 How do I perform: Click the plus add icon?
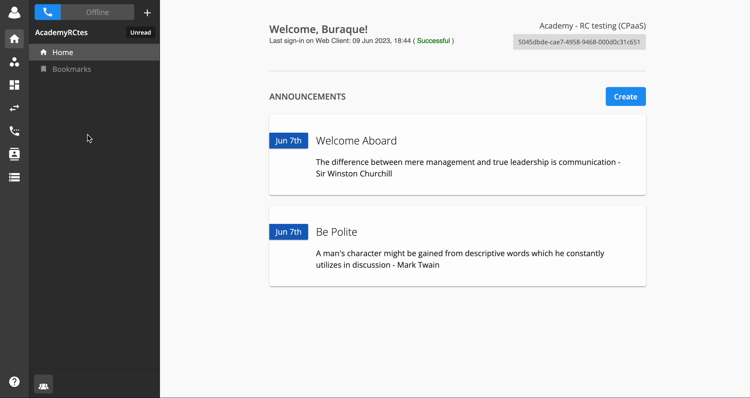[x=147, y=13]
